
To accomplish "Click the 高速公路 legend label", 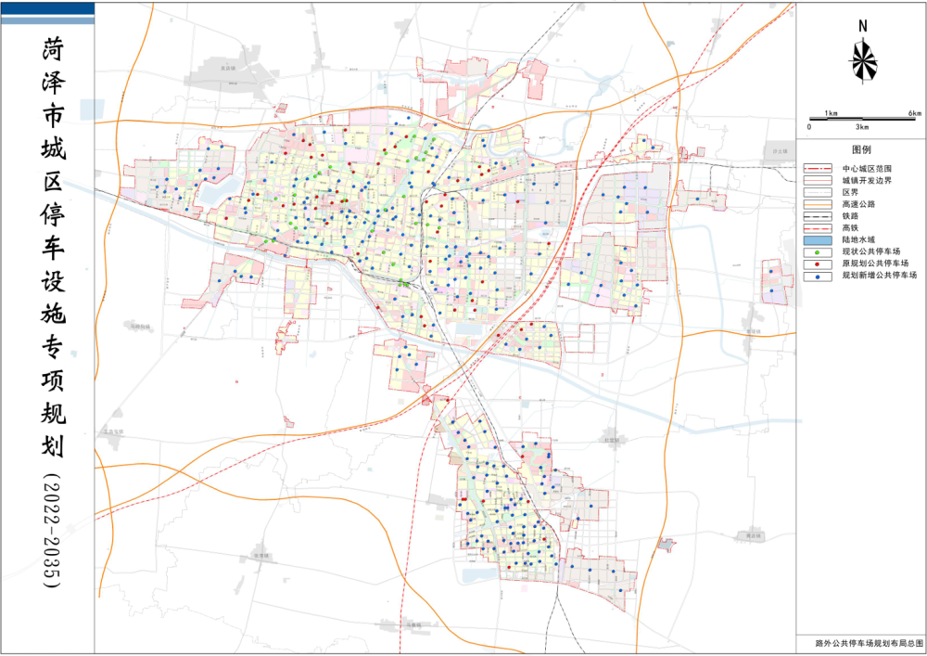I will 858,204.
